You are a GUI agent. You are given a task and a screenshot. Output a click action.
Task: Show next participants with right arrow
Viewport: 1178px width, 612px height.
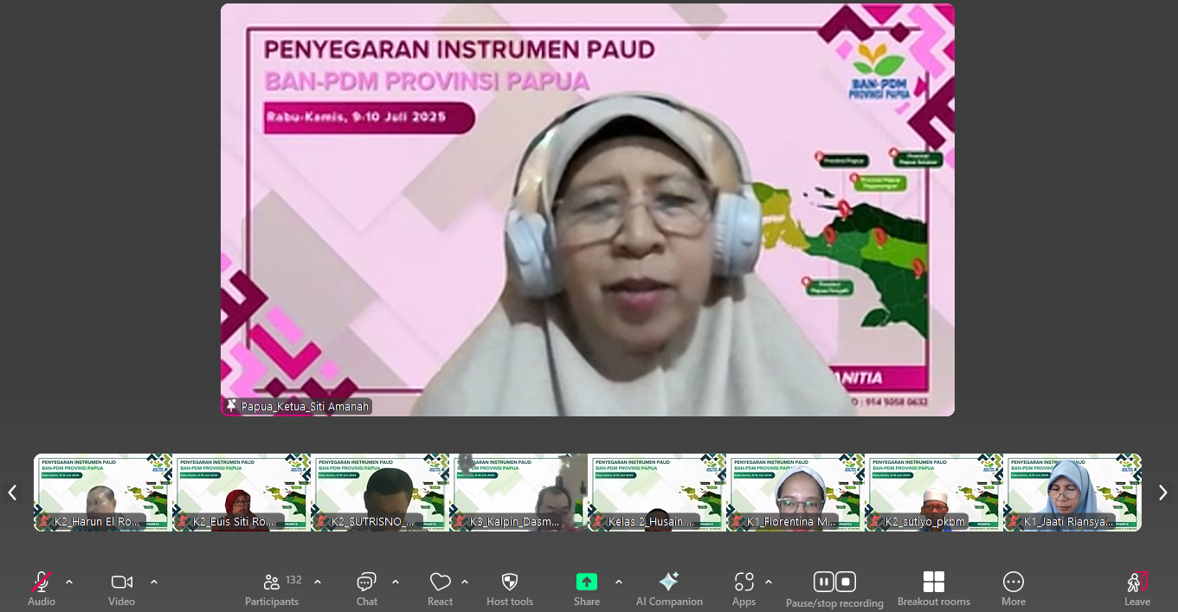[x=1162, y=493]
